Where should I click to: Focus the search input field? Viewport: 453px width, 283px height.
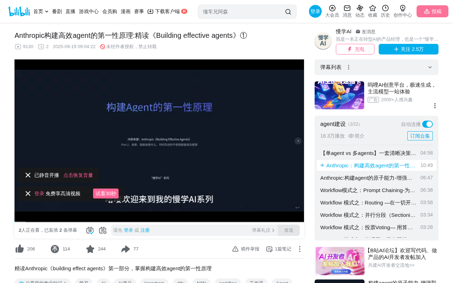pyautogui.click(x=242, y=12)
